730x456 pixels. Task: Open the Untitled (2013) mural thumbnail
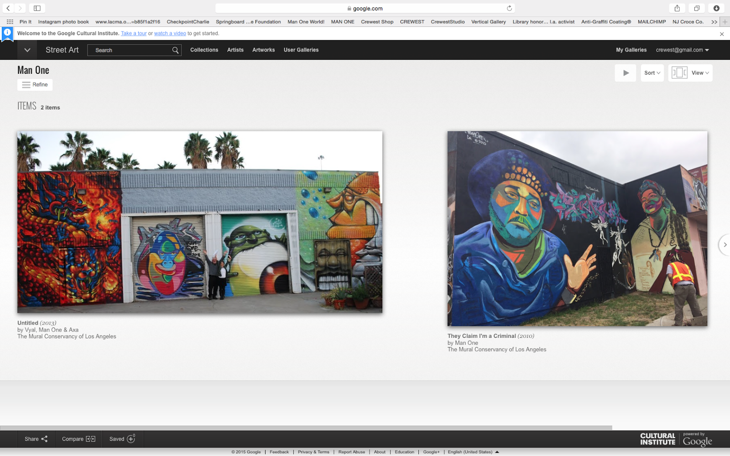pyautogui.click(x=200, y=222)
